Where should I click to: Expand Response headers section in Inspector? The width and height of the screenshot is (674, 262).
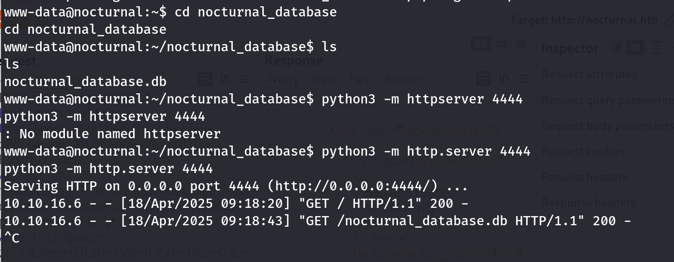[x=588, y=203]
